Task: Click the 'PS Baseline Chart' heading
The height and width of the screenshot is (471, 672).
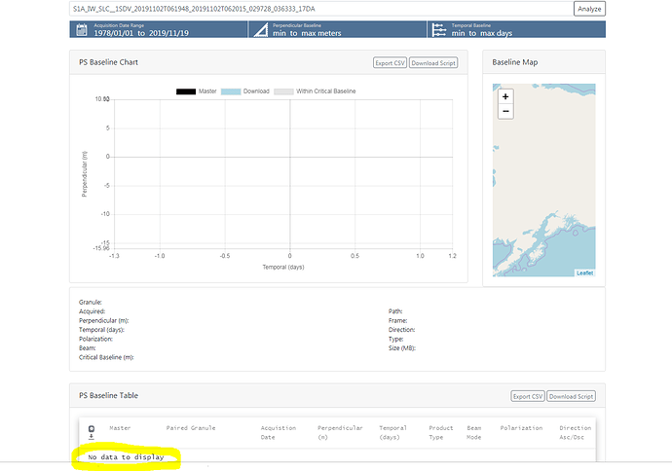Action: pyautogui.click(x=108, y=62)
